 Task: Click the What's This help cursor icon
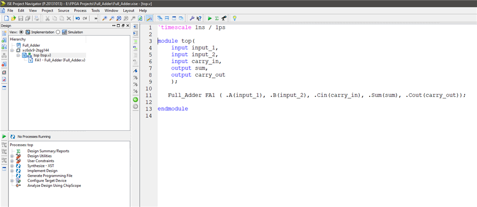click(x=199, y=18)
